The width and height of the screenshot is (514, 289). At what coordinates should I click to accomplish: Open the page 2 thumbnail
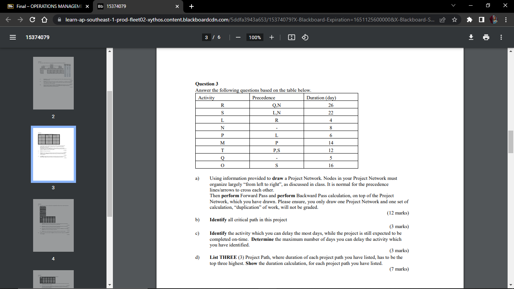(53, 83)
